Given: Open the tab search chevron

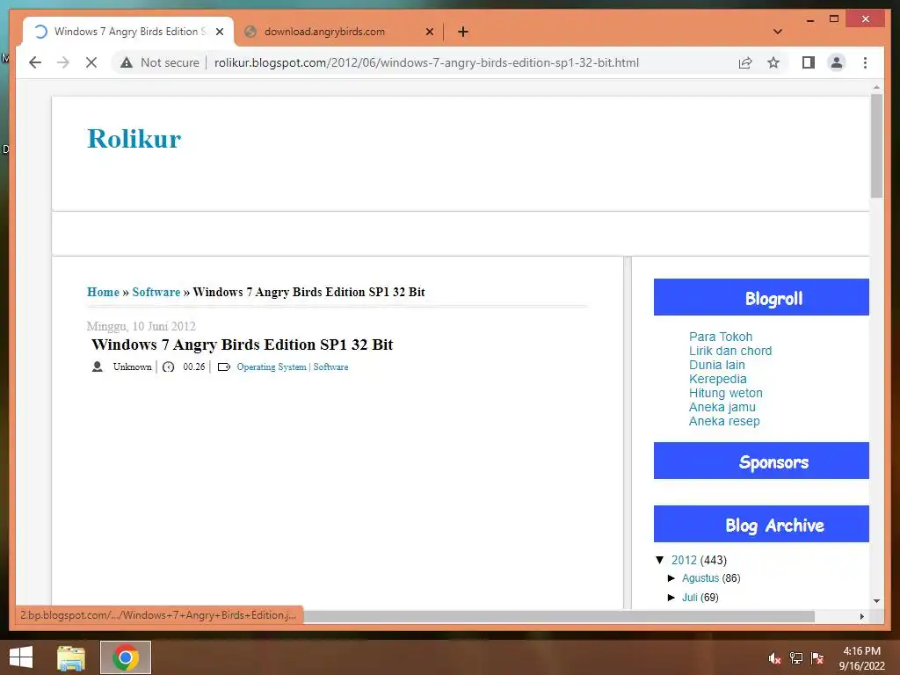Looking at the screenshot, I should (778, 32).
